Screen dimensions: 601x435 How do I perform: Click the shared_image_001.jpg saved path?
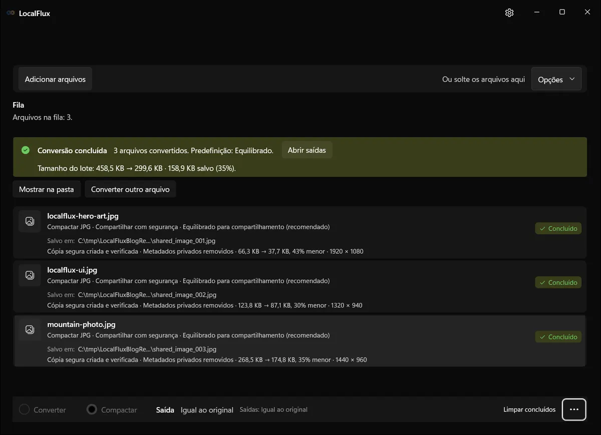147,241
